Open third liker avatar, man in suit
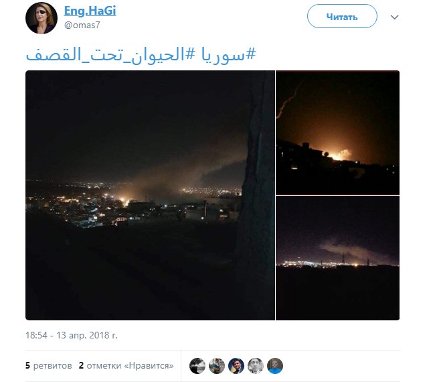Viewport: 435px width, 382px height. point(236,366)
